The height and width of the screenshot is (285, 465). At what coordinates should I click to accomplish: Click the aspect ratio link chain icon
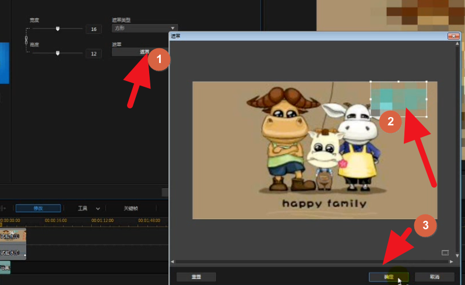26,41
